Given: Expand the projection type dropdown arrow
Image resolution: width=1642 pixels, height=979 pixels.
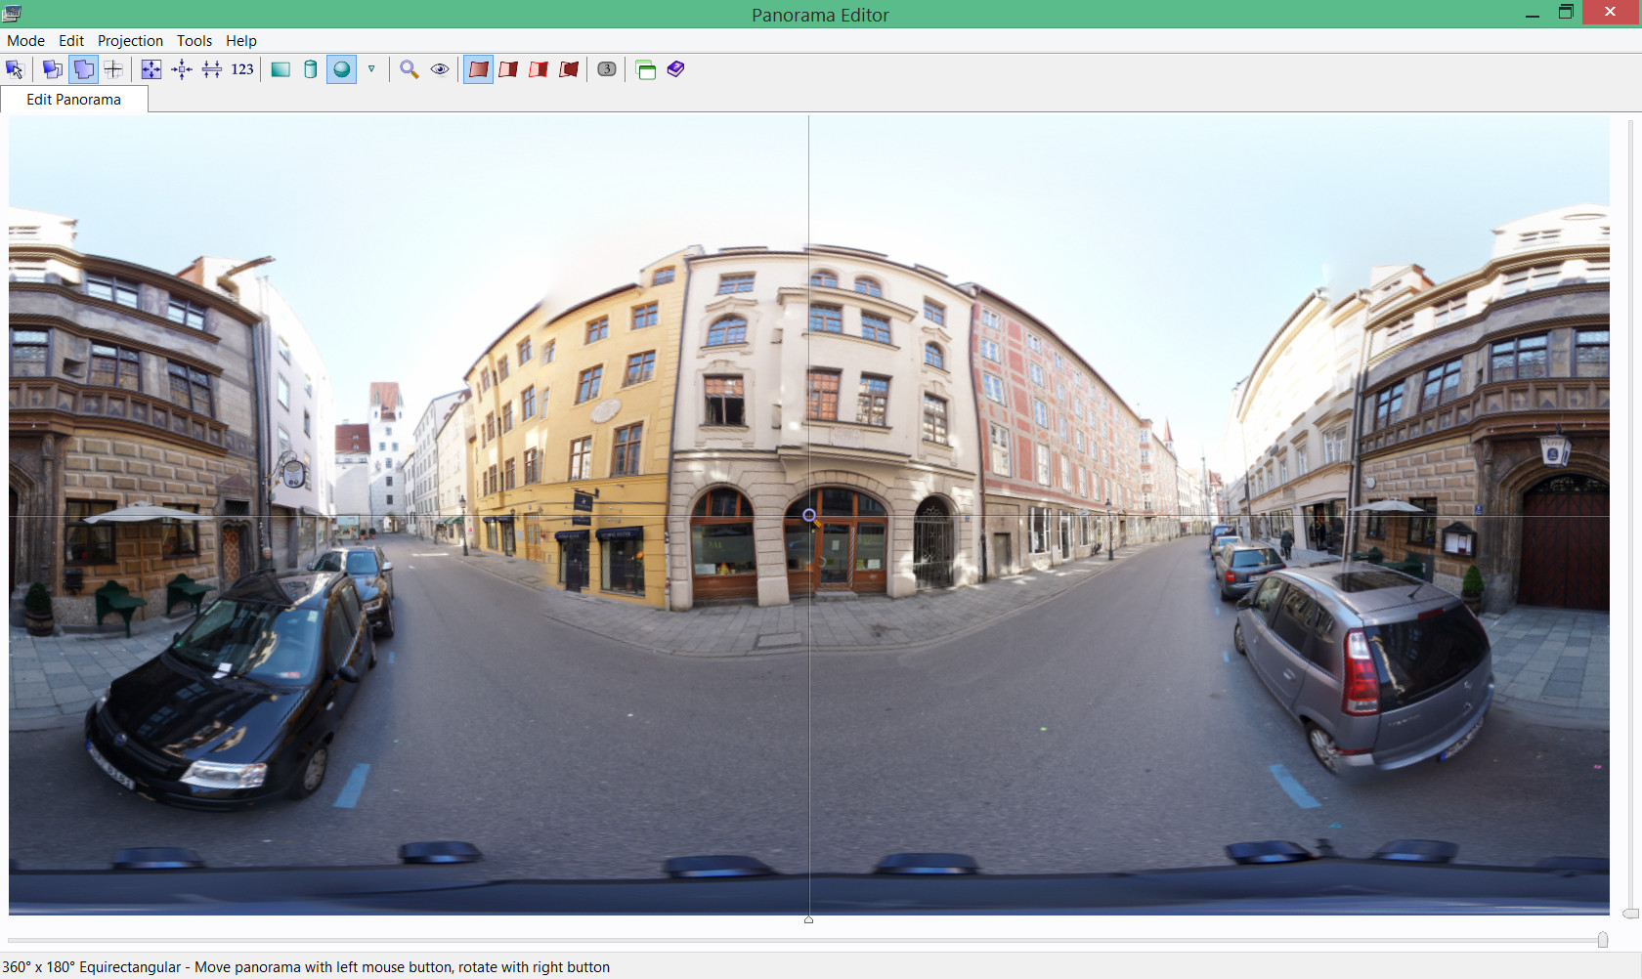Looking at the screenshot, I should [371, 69].
